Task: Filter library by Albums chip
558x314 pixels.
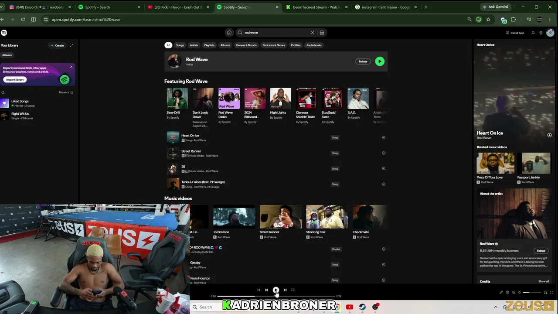Action: pyautogui.click(x=7, y=55)
